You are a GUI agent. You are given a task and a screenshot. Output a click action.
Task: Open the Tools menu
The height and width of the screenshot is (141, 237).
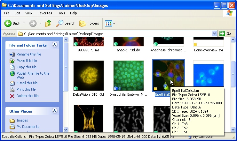tap(61, 13)
